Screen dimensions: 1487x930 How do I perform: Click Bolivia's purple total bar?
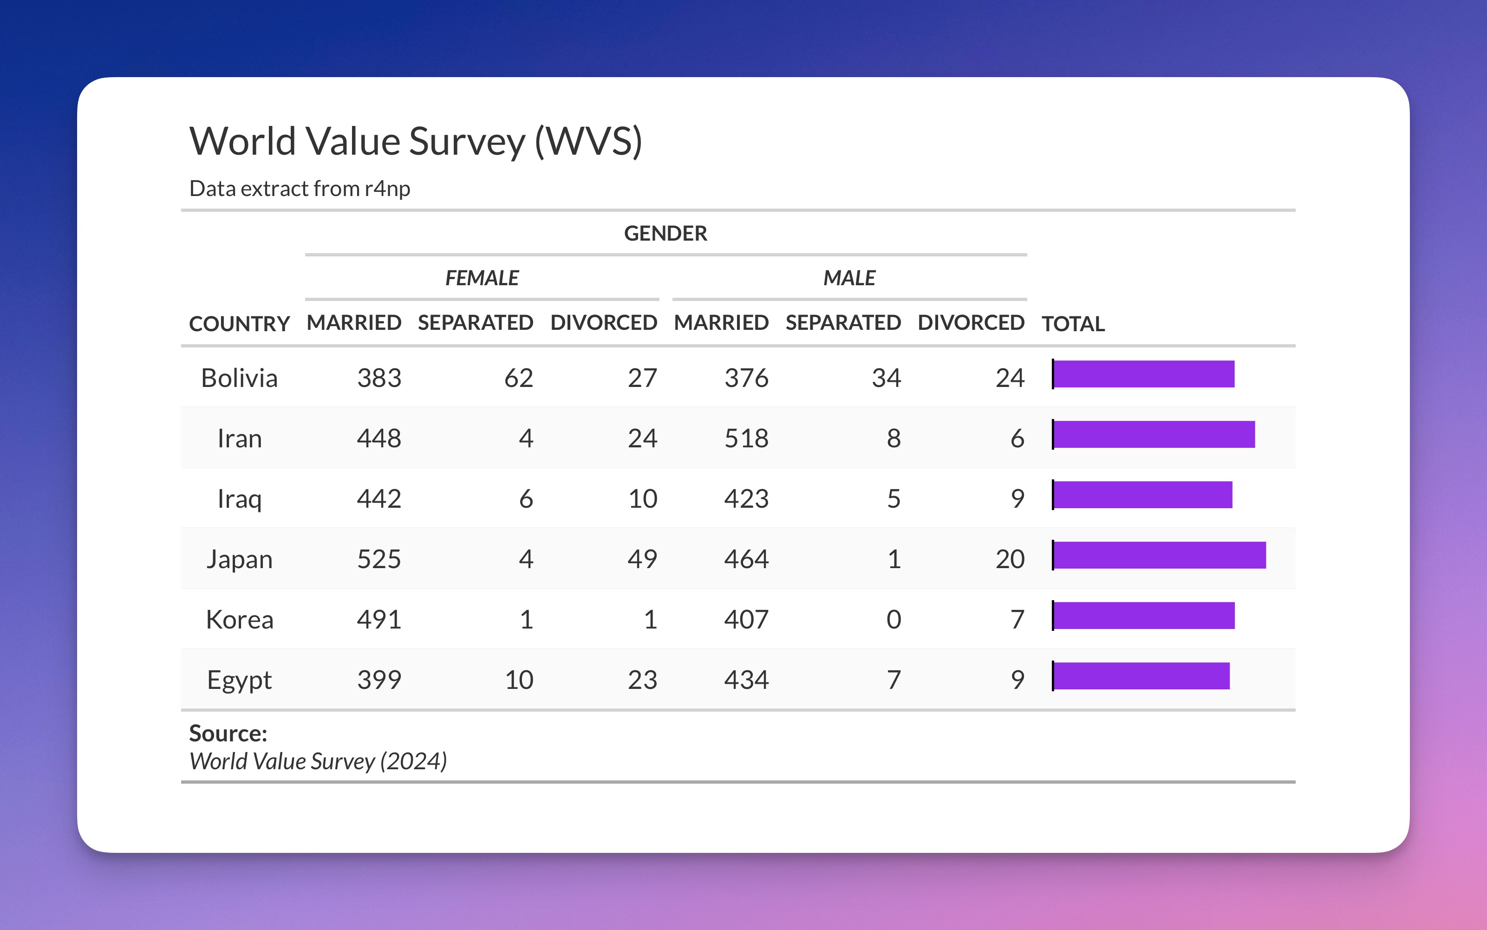pyautogui.click(x=1143, y=374)
